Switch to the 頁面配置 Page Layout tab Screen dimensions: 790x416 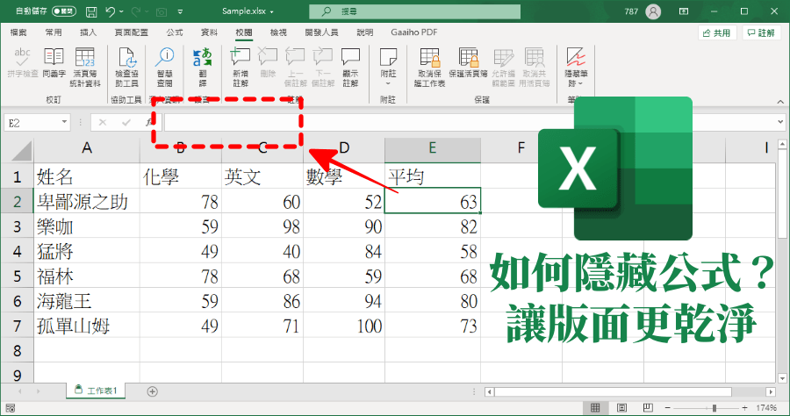click(132, 32)
